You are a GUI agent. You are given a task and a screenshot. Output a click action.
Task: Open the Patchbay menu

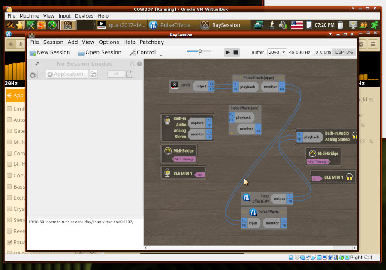[151, 42]
